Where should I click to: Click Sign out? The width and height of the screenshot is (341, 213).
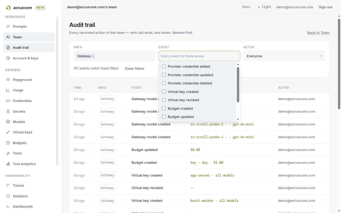[x=326, y=7]
